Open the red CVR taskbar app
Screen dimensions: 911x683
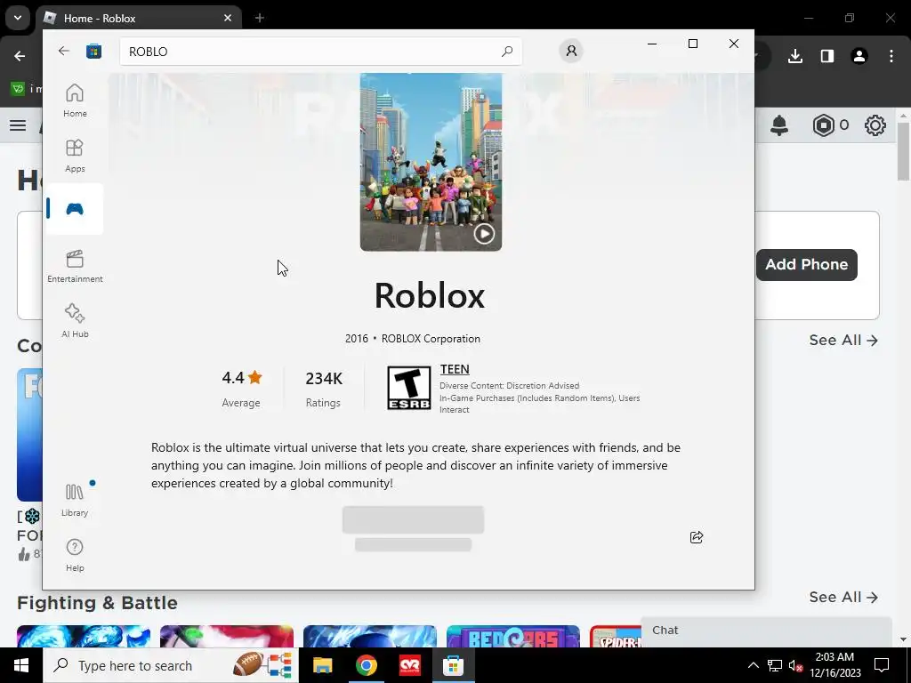click(x=409, y=665)
